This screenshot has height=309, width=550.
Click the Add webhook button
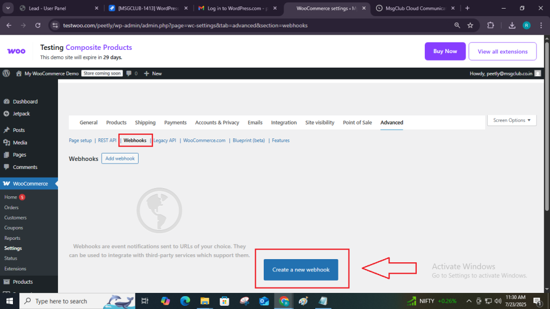pos(120,158)
